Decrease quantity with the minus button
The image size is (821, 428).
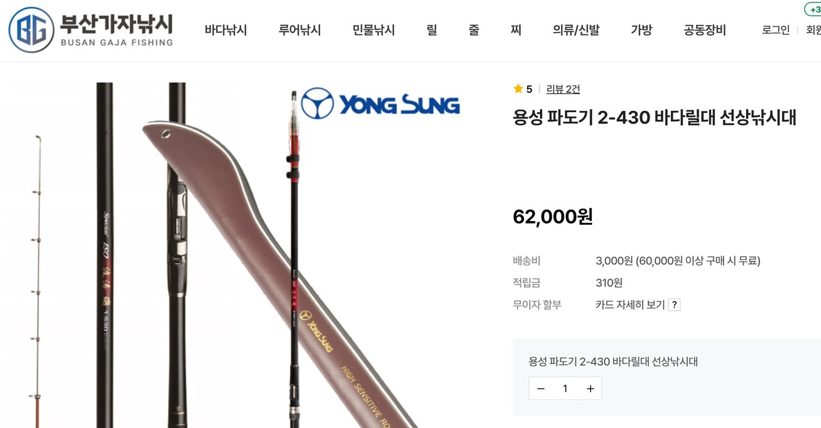tap(541, 389)
